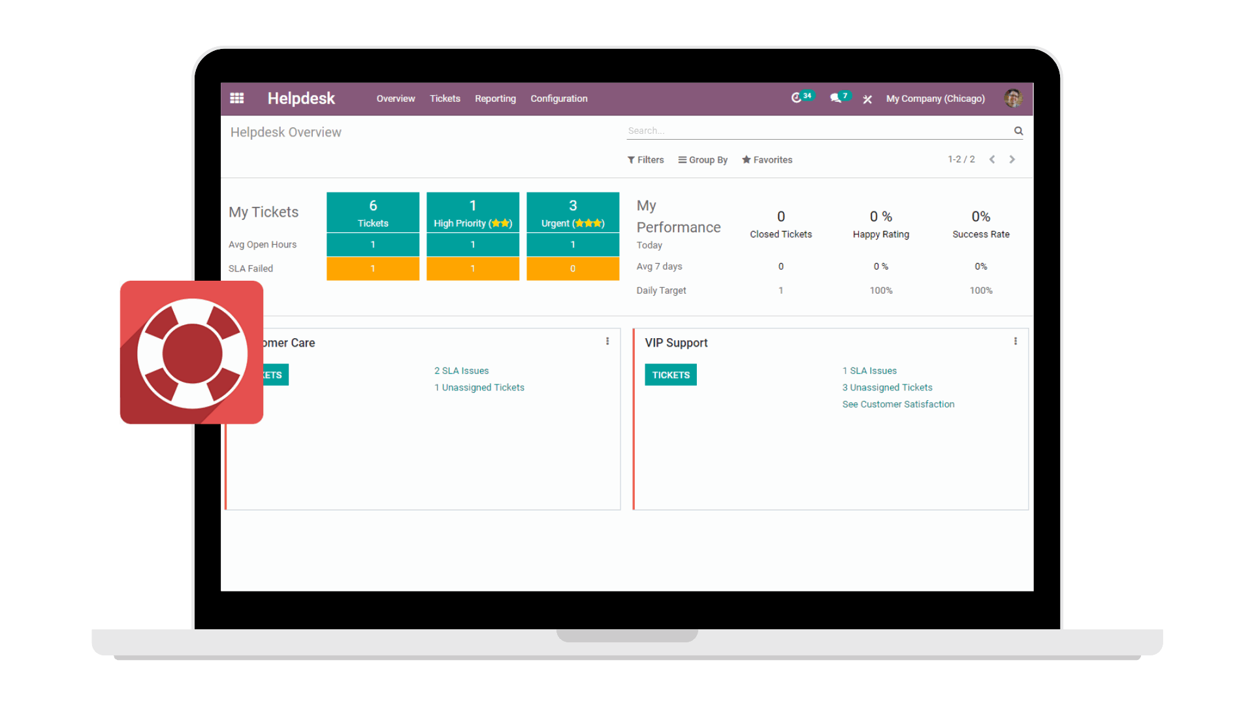Open the Configuration dropdown menu
The height and width of the screenshot is (705, 1254).
(x=558, y=98)
